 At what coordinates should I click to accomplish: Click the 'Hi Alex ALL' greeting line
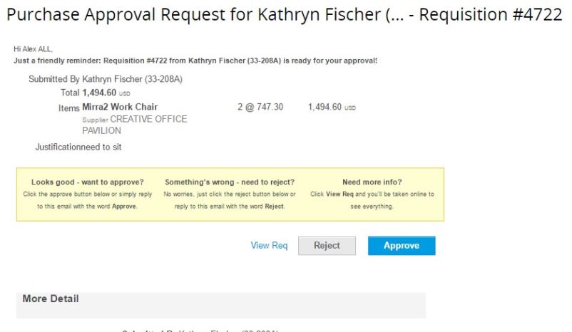click(x=33, y=49)
